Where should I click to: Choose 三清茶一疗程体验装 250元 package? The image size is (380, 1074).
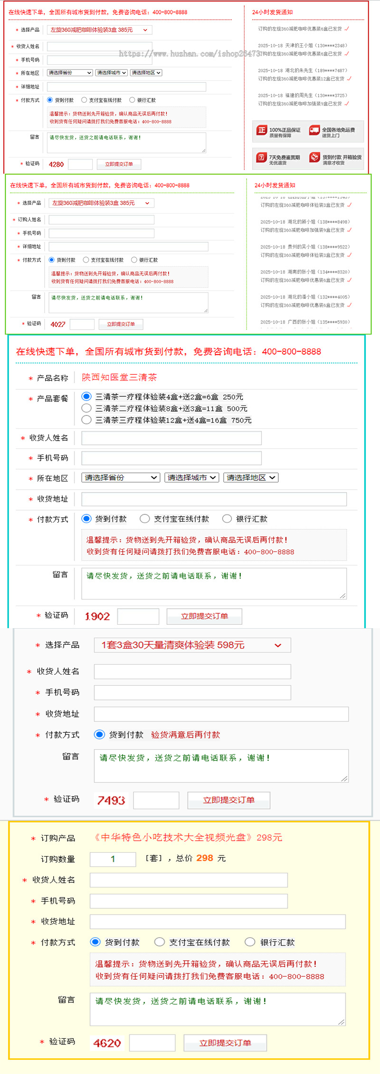click(x=86, y=396)
